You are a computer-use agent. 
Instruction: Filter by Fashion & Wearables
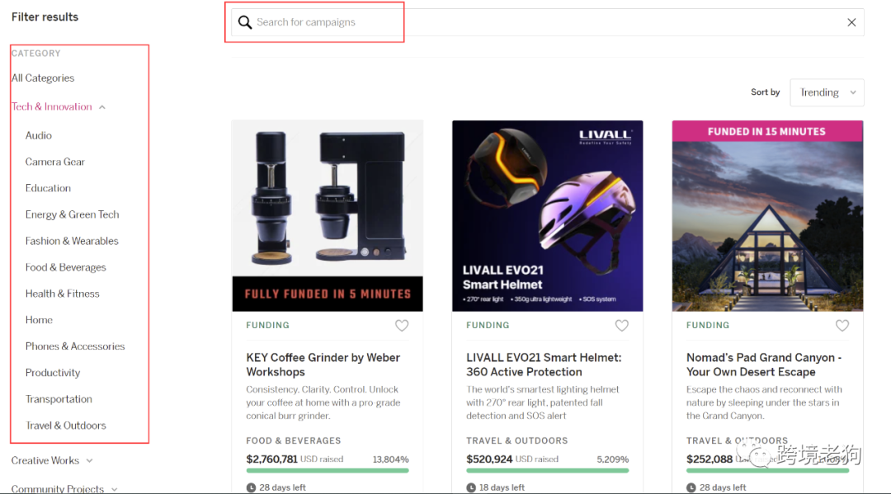coord(72,241)
